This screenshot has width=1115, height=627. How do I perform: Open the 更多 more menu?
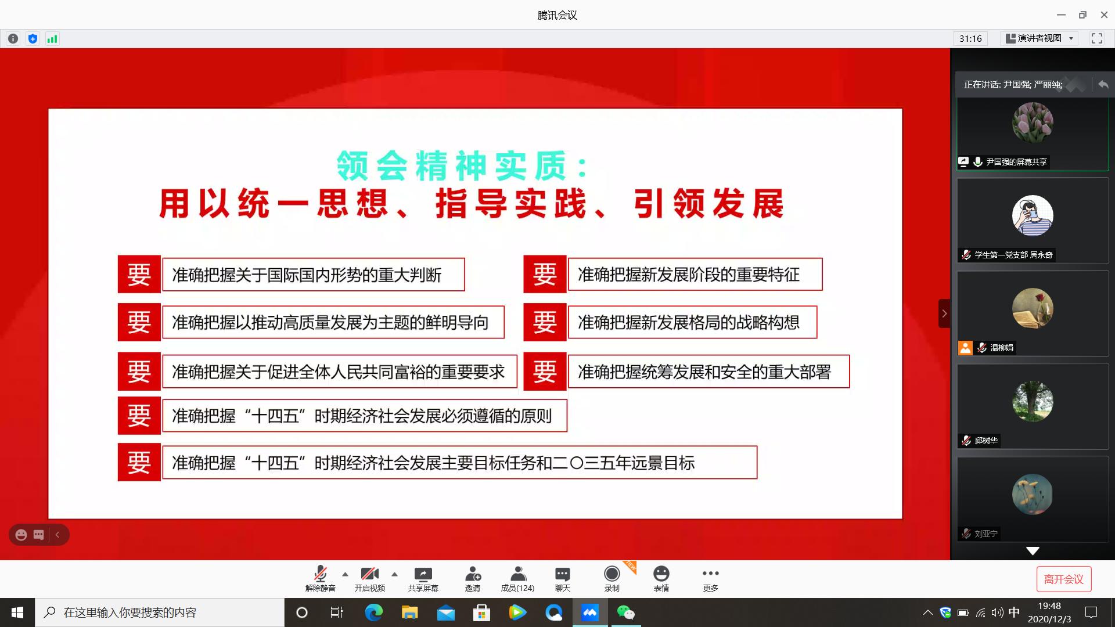tap(710, 579)
